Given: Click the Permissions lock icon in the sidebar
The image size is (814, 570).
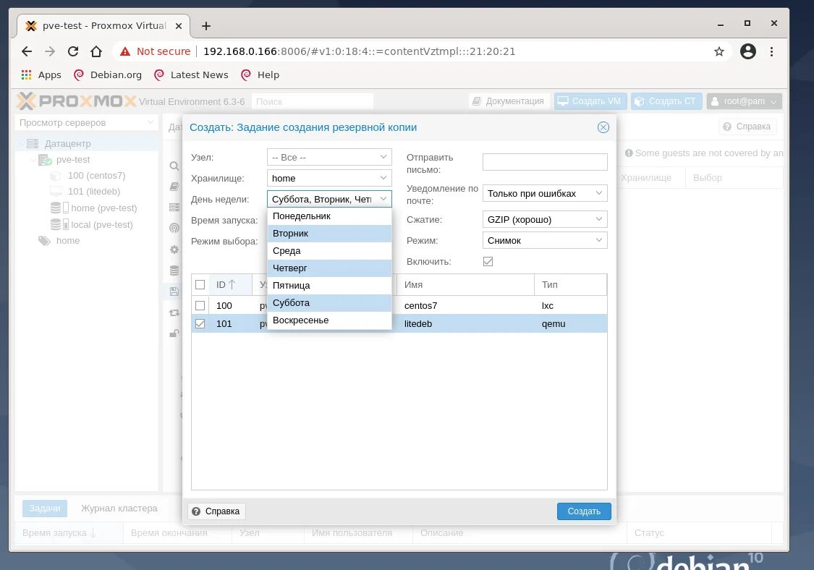Looking at the screenshot, I should point(174,333).
